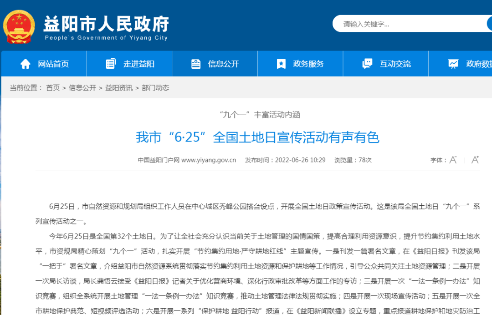Click the document icon beside 走进益阳
The width and height of the screenshot is (492, 315).
coord(111,64)
